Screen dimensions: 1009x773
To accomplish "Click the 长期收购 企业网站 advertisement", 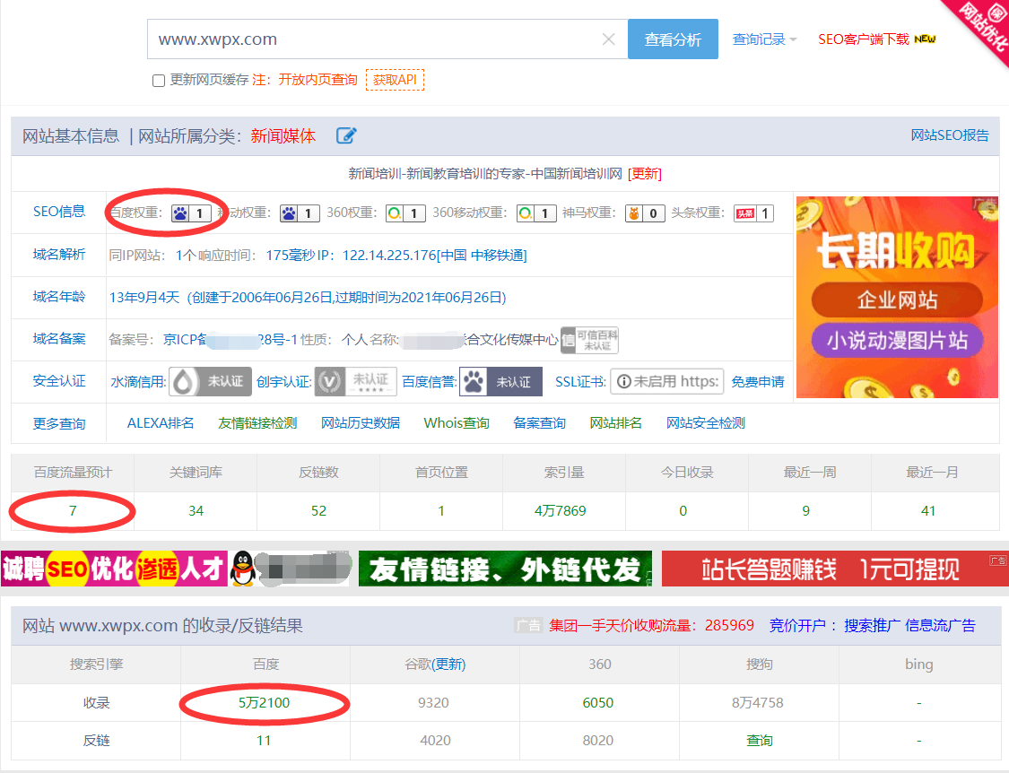I will pos(897,298).
